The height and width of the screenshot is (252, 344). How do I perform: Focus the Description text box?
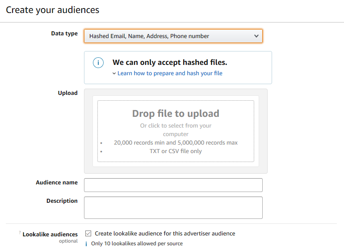click(x=173, y=208)
